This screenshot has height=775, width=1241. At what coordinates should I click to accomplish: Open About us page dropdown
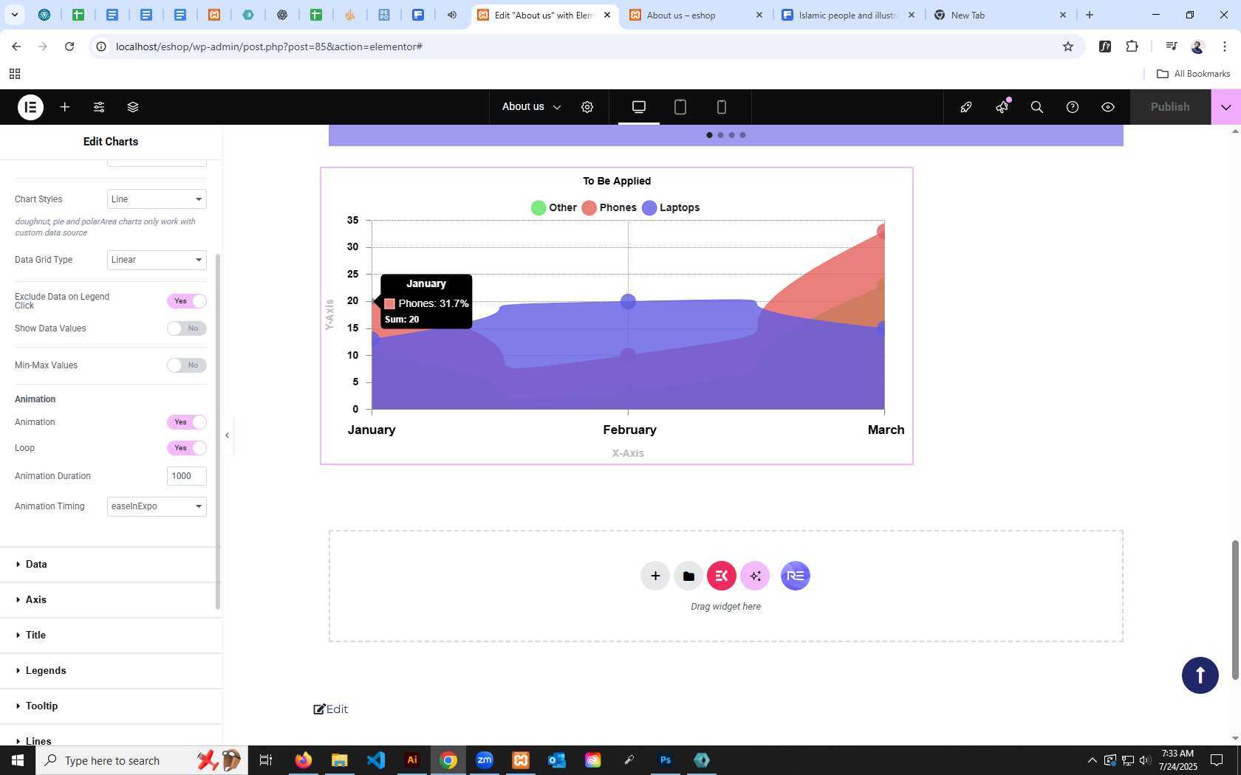point(532,107)
